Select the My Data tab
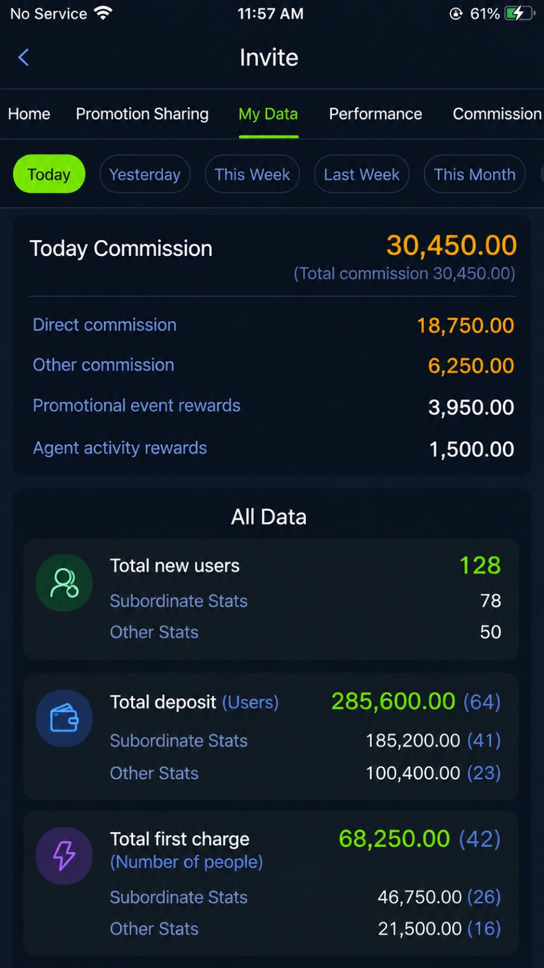Viewport: 544px width, 968px height. [x=268, y=114]
